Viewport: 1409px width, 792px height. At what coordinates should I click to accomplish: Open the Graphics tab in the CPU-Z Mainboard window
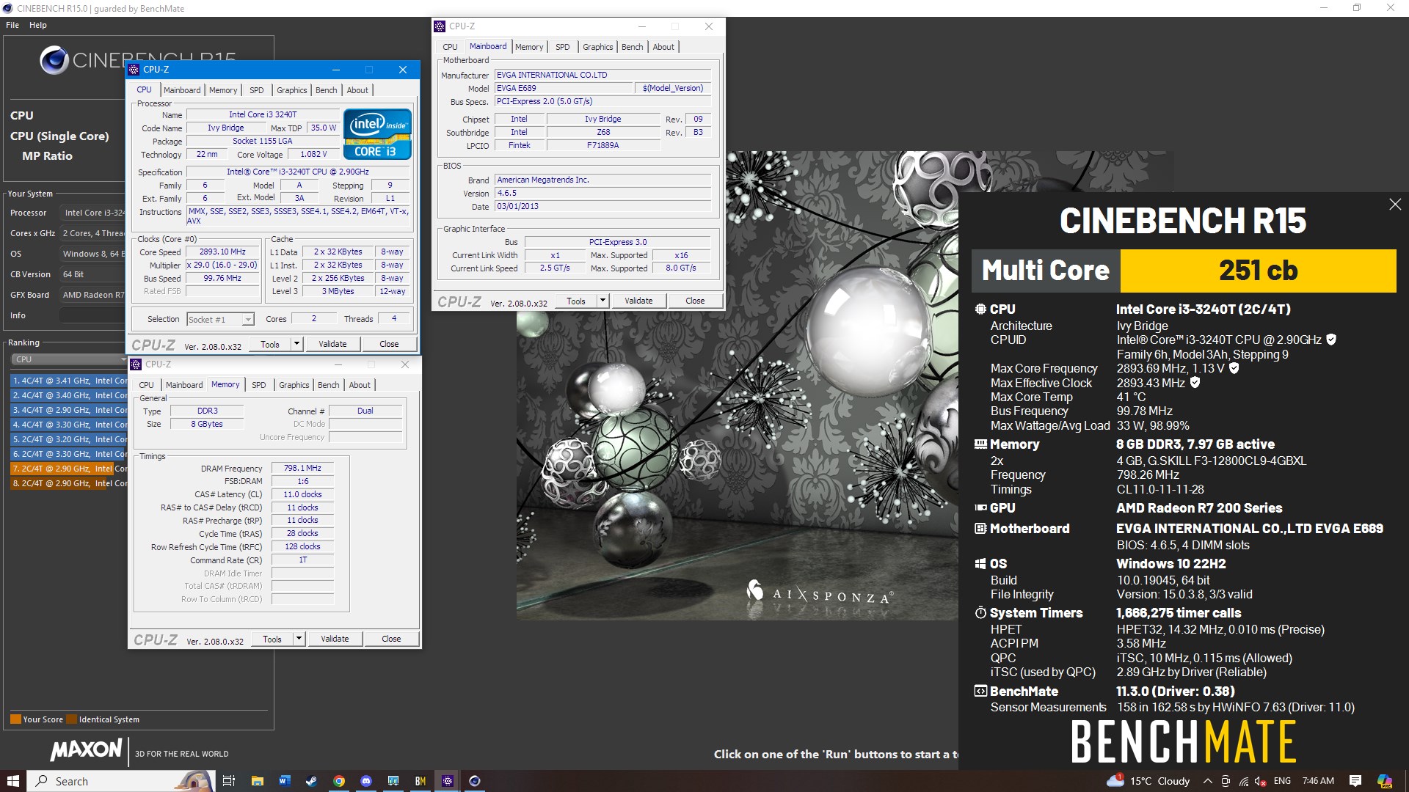598,47
